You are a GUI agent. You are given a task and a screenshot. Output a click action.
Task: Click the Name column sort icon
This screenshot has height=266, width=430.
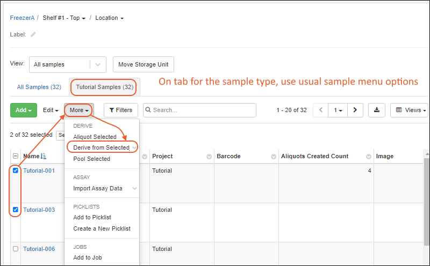coord(44,156)
